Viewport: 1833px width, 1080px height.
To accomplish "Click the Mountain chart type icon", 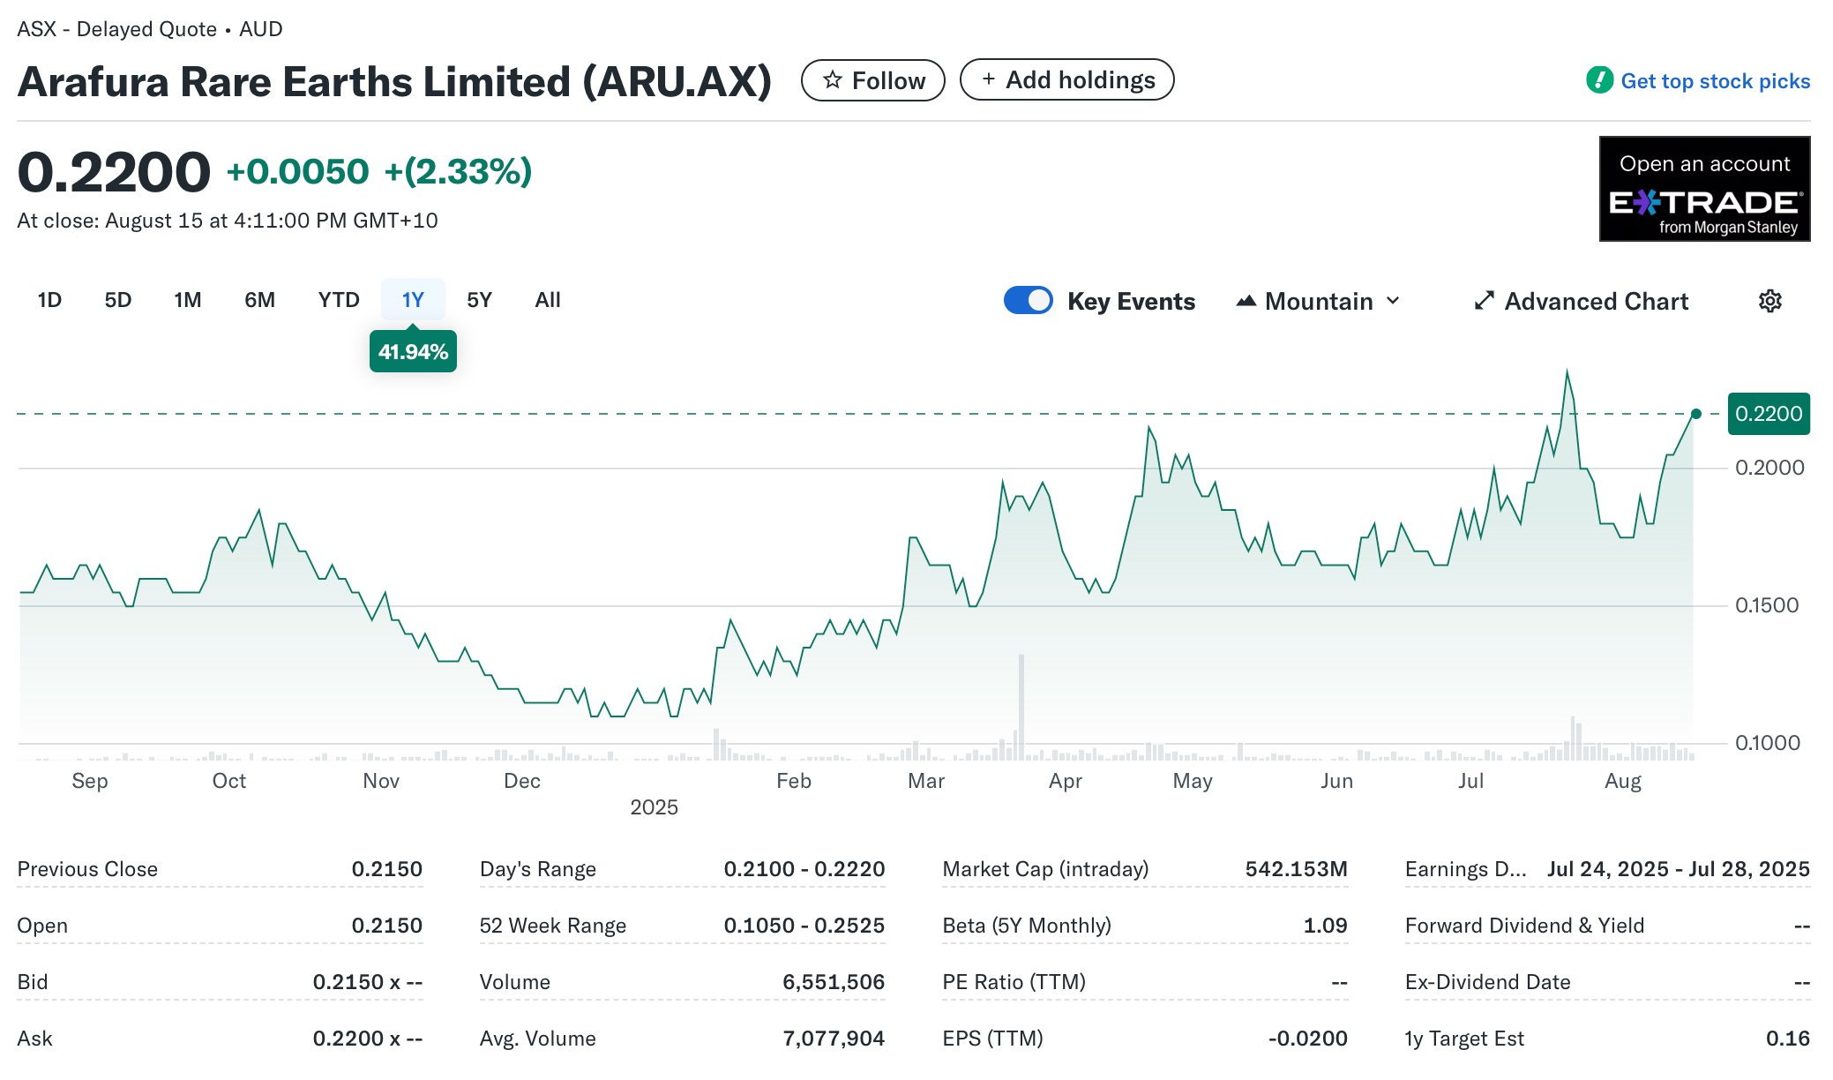I will (1246, 301).
